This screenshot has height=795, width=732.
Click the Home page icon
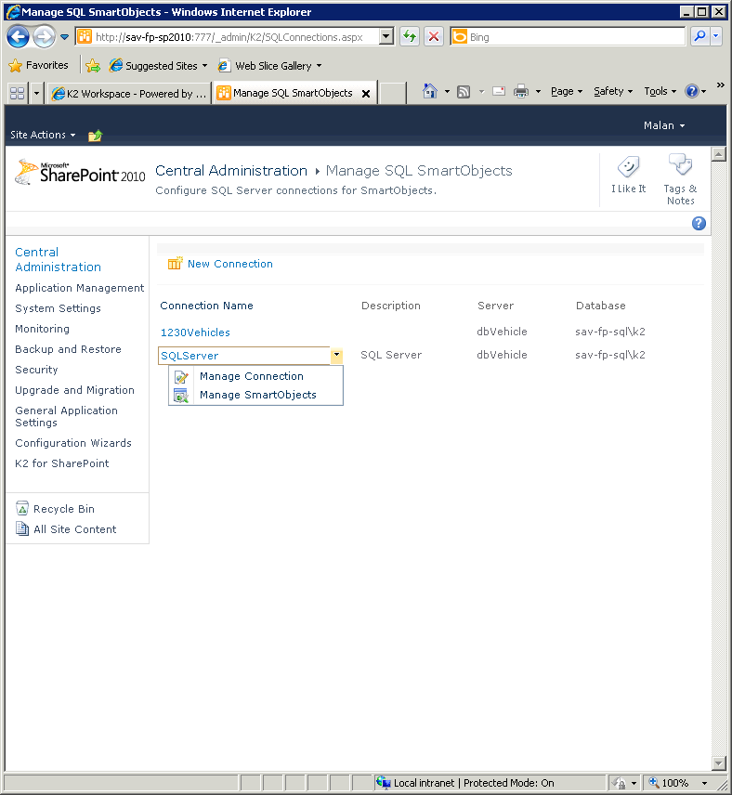(430, 91)
